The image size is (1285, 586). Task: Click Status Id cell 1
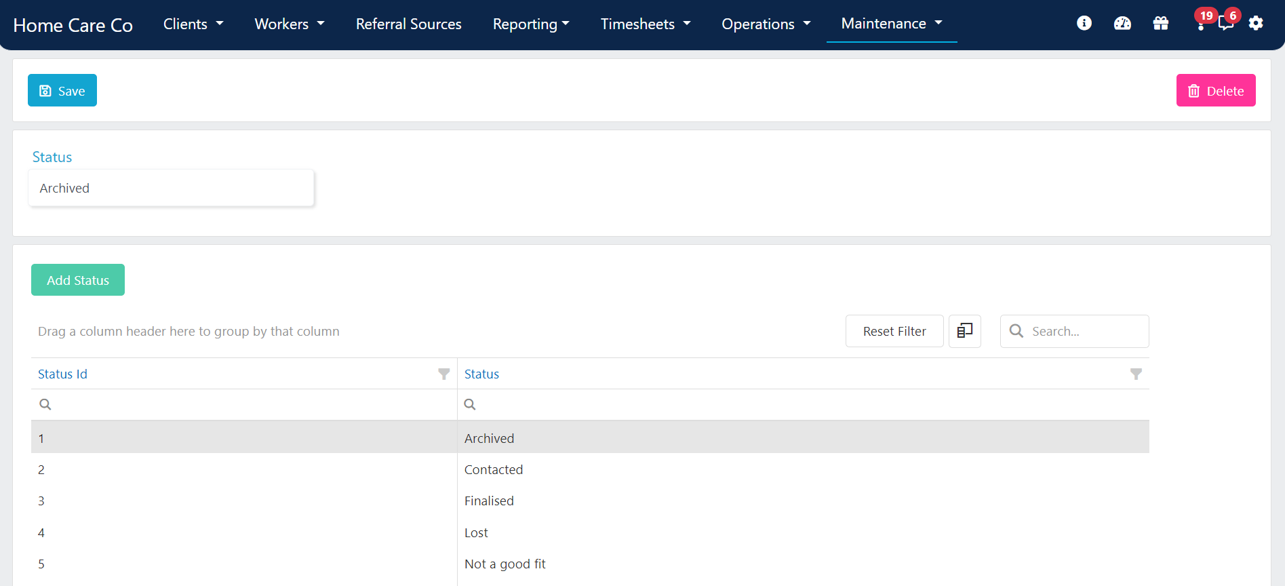tap(244, 437)
